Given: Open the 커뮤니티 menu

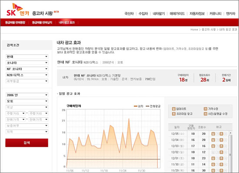Looking at the screenshot, I should click(x=215, y=14).
